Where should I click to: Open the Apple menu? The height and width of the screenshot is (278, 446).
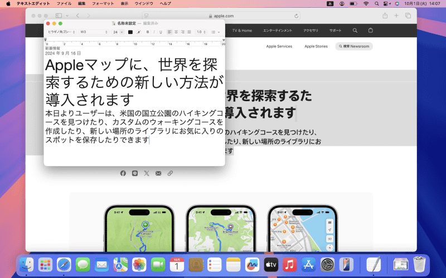(8, 3)
